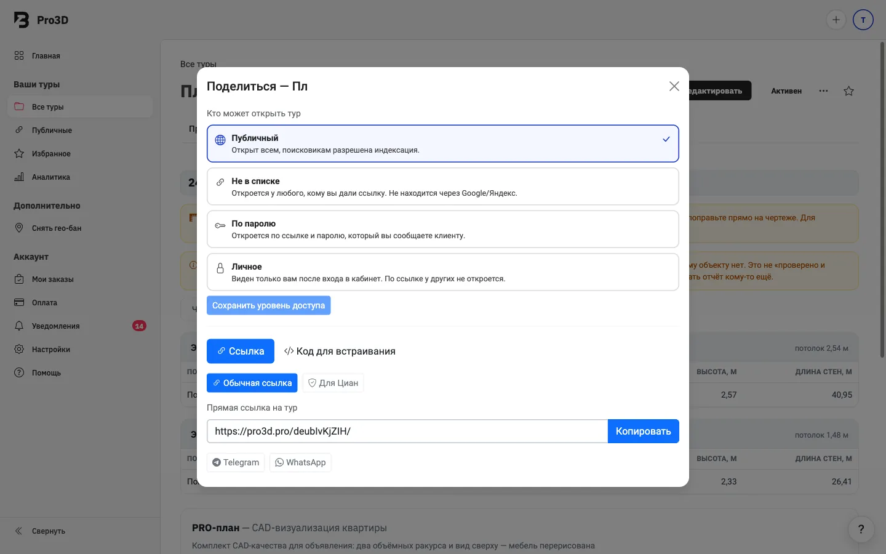Click the wall length value 26,41

point(842,481)
